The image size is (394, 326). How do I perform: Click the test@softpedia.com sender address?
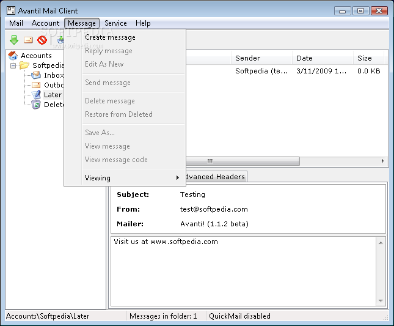(x=214, y=209)
